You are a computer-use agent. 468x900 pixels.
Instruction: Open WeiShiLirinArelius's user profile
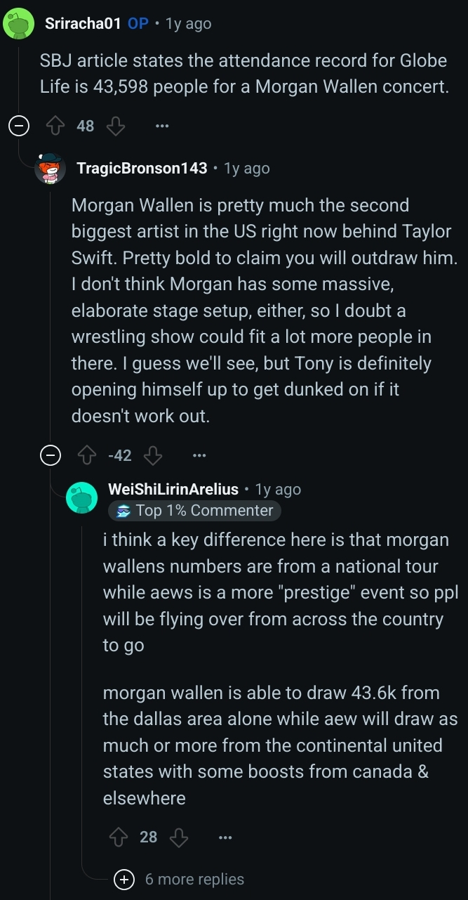point(173,489)
